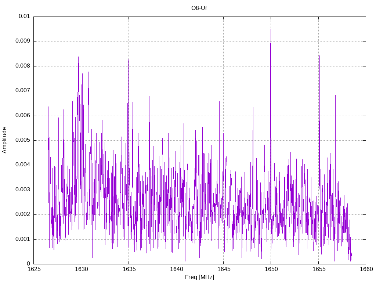This screenshot has width=376, height=282.
Task: Click the 0 y-axis tick label
Action: (28, 264)
